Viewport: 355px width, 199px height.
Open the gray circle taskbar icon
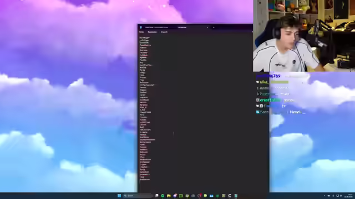pyautogui.click(x=193, y=196)
